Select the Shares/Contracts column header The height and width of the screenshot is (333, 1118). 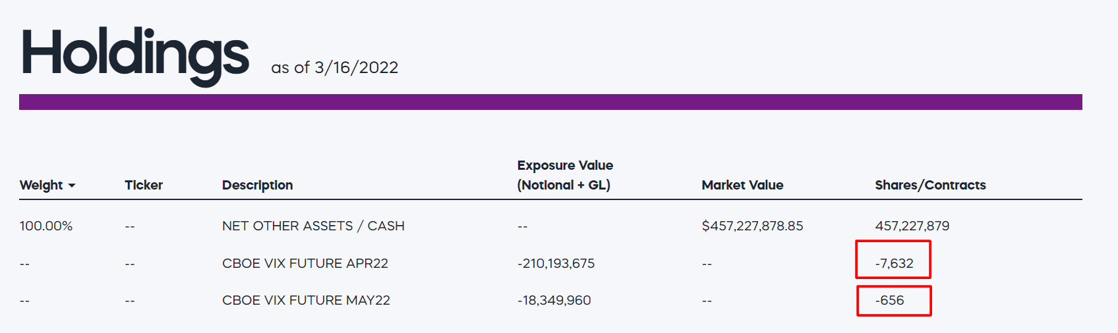tap(930, 185)
